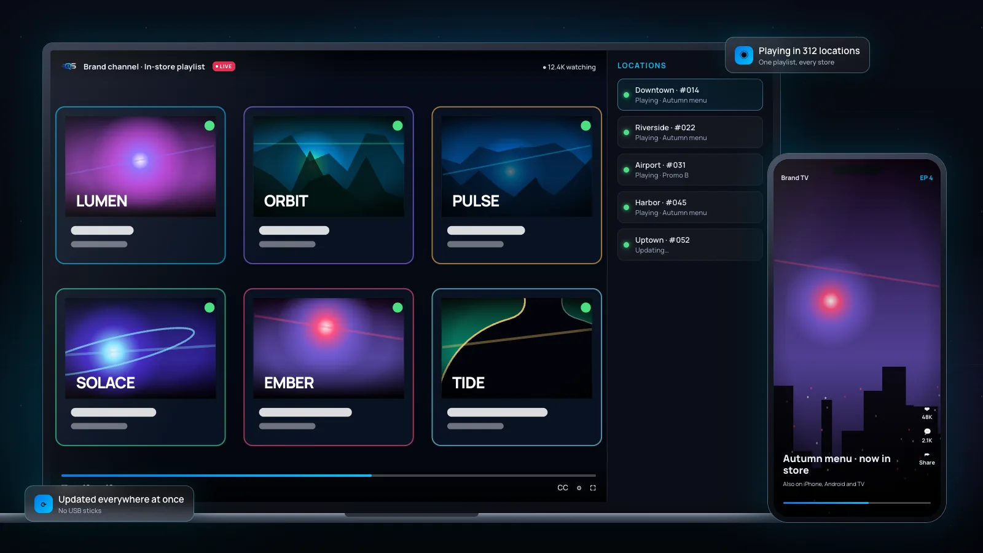Click the Playing in 312 locations icon
The width and height of the screenshot is (983, 553).
tap(744, 55)
